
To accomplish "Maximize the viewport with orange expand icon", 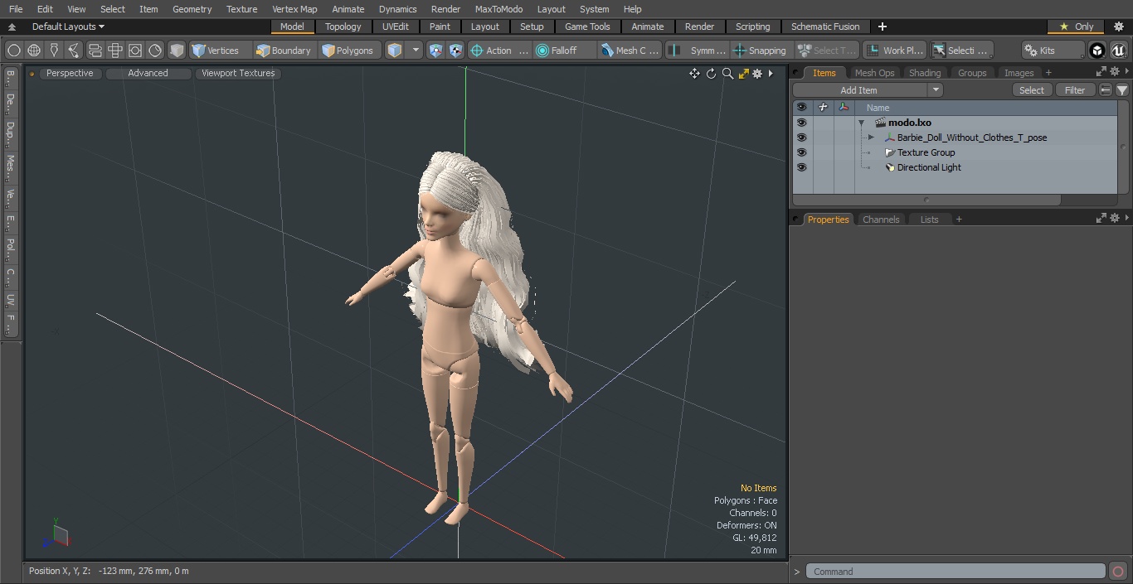I will pyautogui.click(x=743, y=74).
